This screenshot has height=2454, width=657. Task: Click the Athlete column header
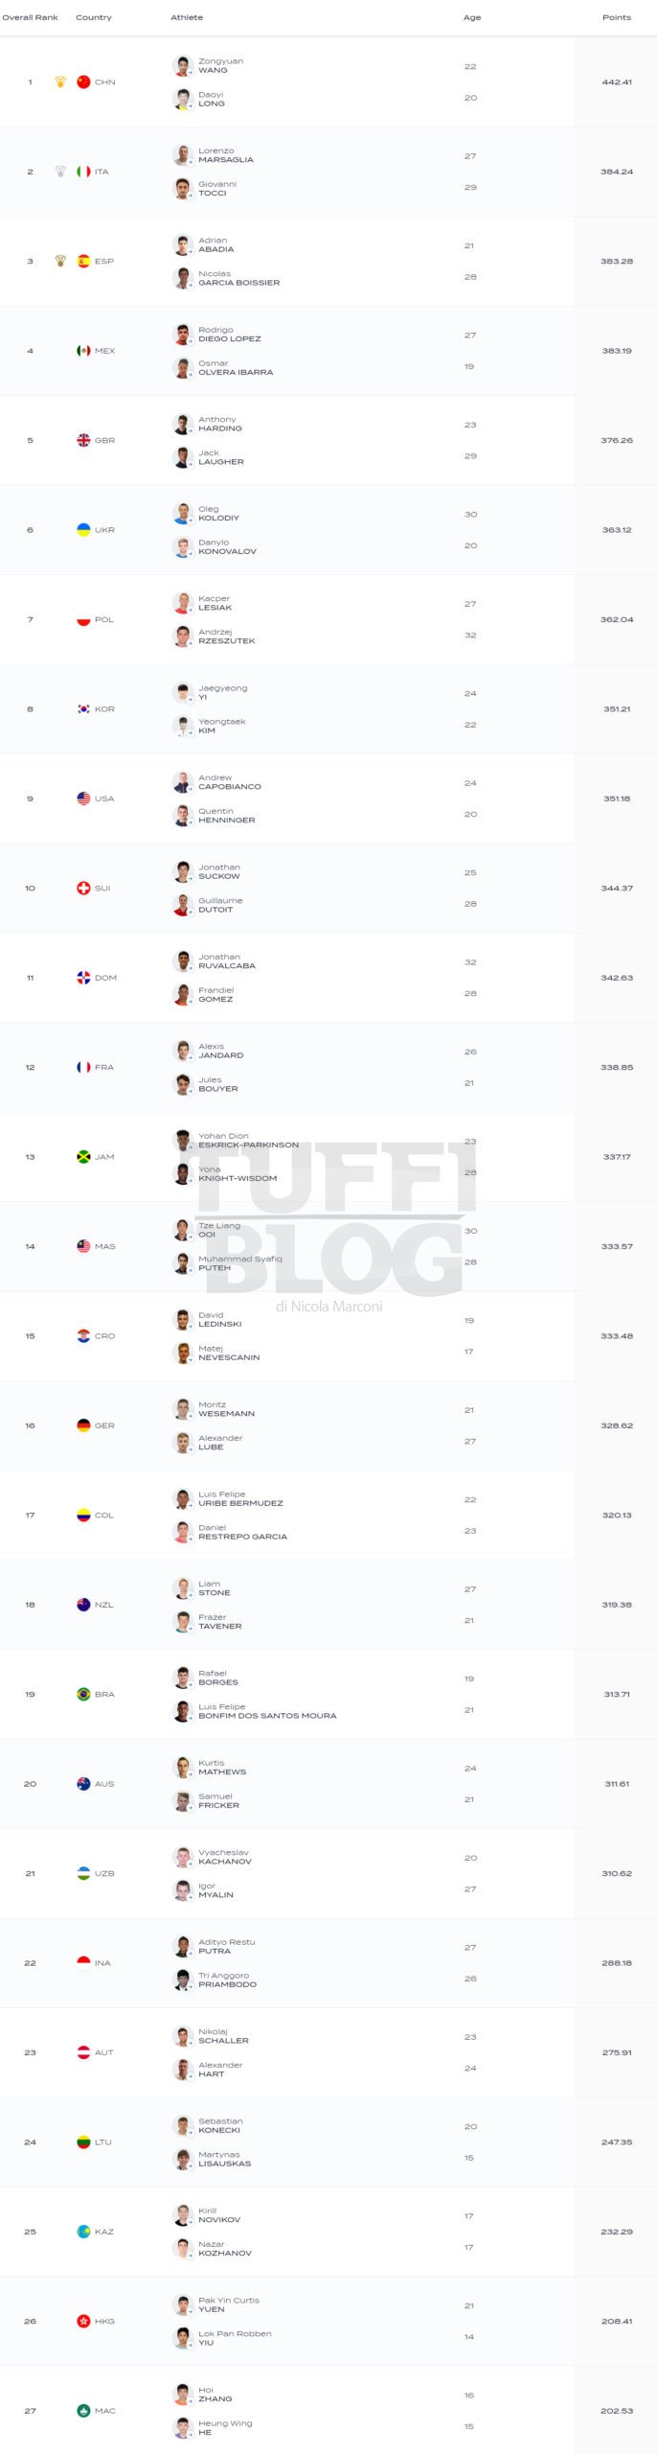click(x=187, y=17)
